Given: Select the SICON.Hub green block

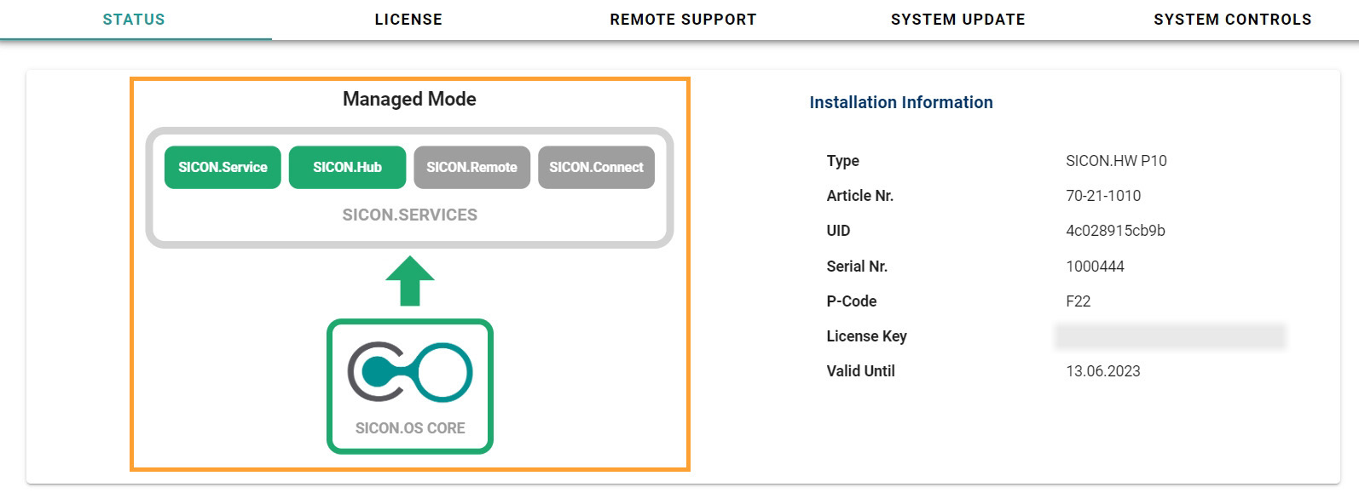Looking at the screenshot, I should click(x=347, y=168).
